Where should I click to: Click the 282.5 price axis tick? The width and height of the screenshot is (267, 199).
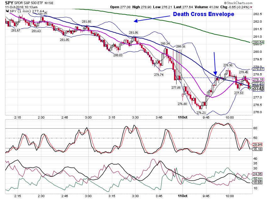[x=258, y=14]
